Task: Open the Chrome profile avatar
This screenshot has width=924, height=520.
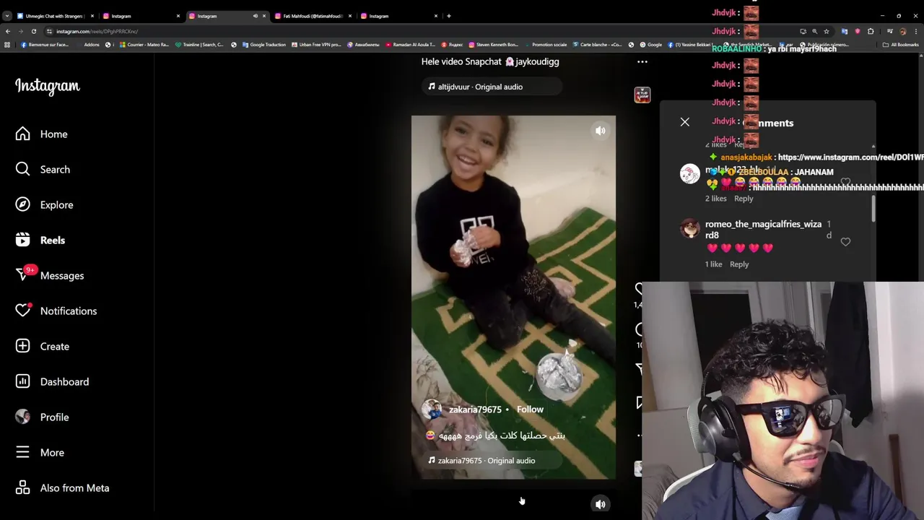Action: point(902,31)
